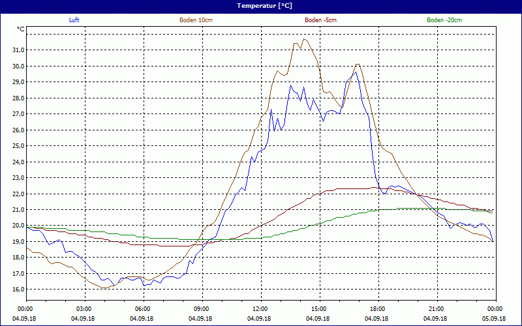Click the 12:00 time axis label
Image resolution: width=522 pixels, height=326 pixels.
pyautogui.click(x=260, y=309)
